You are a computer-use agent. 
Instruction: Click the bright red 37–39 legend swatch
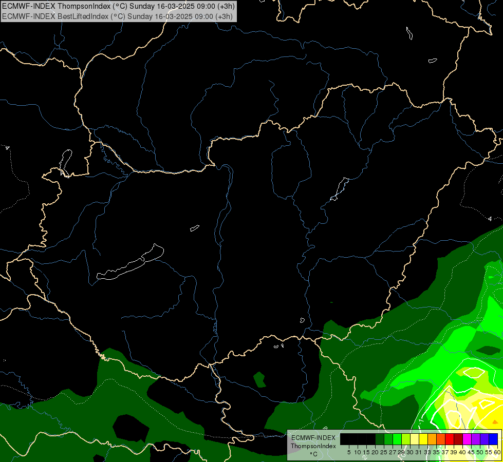(450, 439)
